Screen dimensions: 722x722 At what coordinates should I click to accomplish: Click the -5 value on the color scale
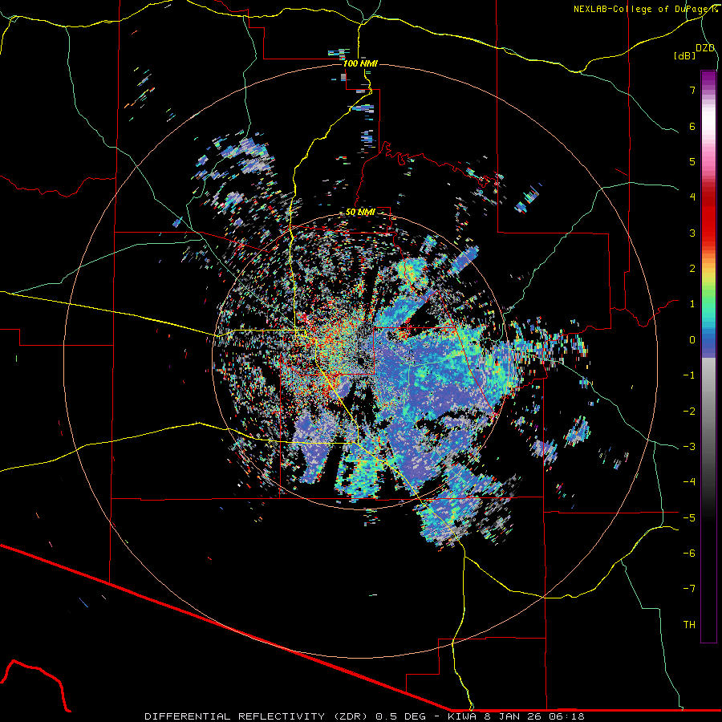coord(689,518)
